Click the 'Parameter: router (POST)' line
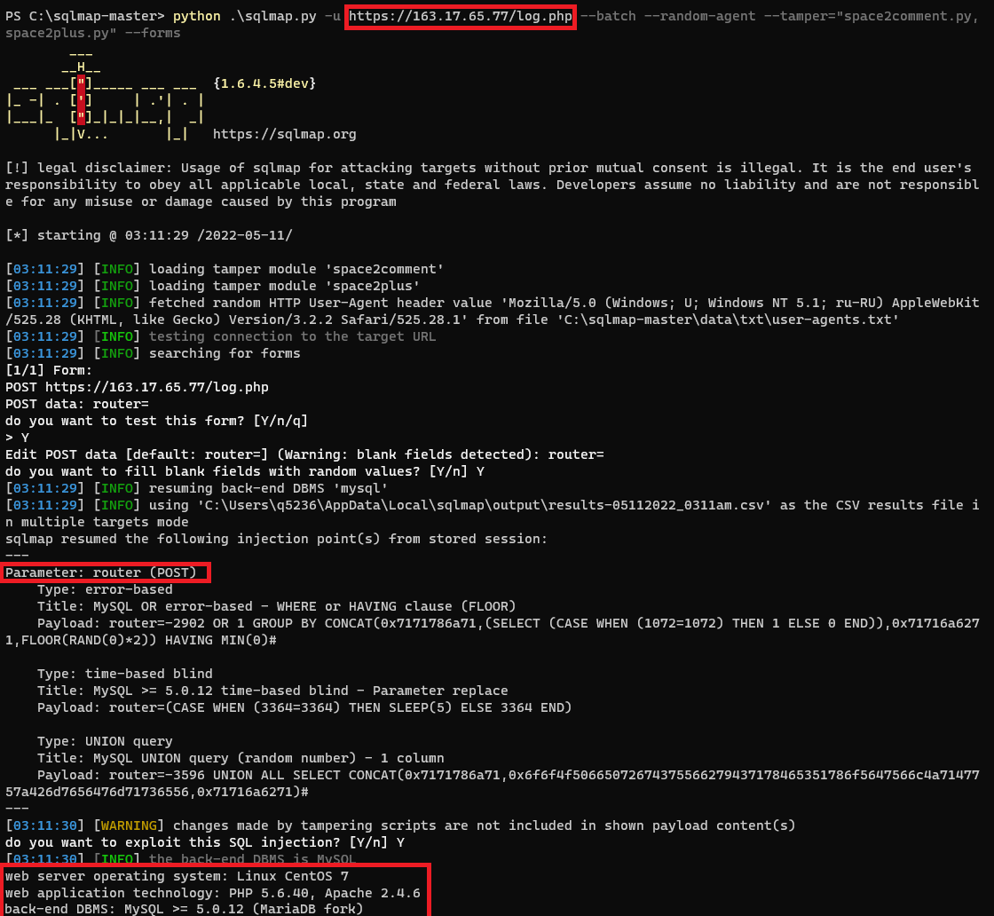This screenshot has width=994, height=916. tap(101, 572)
